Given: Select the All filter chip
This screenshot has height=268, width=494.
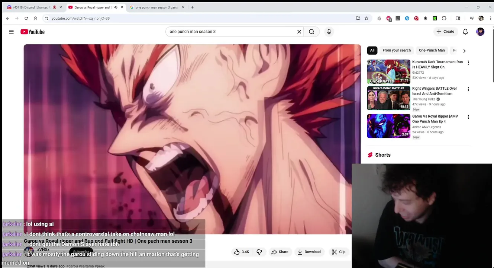Looking at the screenshot, I should [x=372, y=50].
